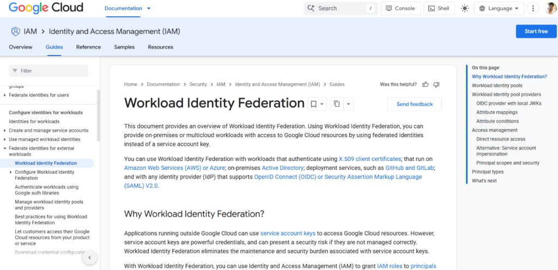The width and height of the screenshot is (558, 270).
Task: Switch to the Overview tab
Action: [21, 47]
